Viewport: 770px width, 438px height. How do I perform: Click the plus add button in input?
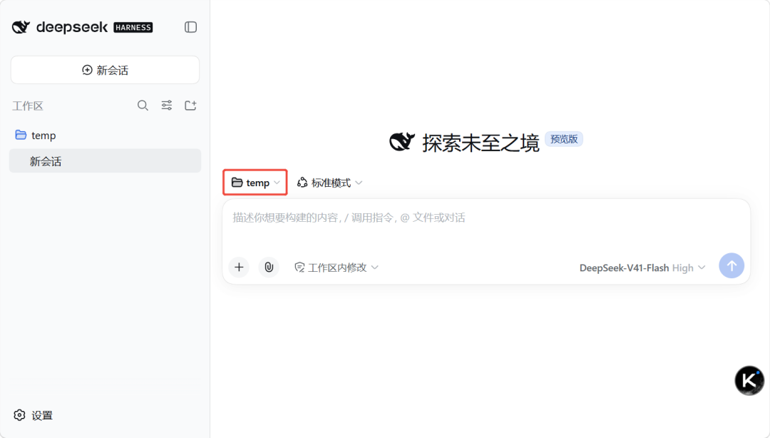(239, 267)
